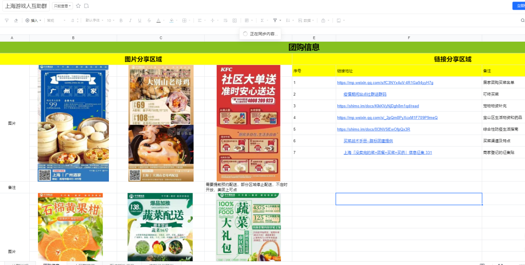The width and height of the screenshot is (525, 265).
Task: Click the search magnifier icon
Action: [522, 20]
